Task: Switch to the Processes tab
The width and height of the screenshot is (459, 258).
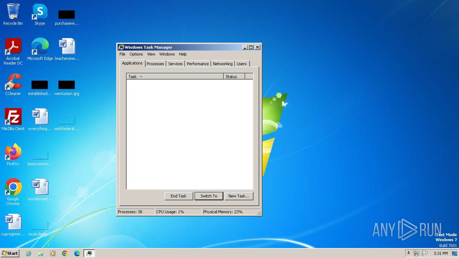Action: 155,64
